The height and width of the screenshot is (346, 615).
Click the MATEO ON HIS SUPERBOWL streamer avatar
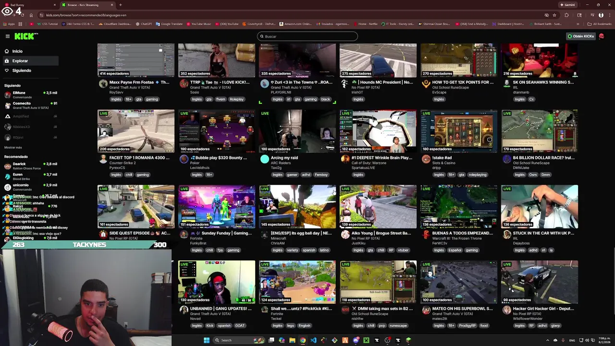pyautogui.click(x=426, y=310)
